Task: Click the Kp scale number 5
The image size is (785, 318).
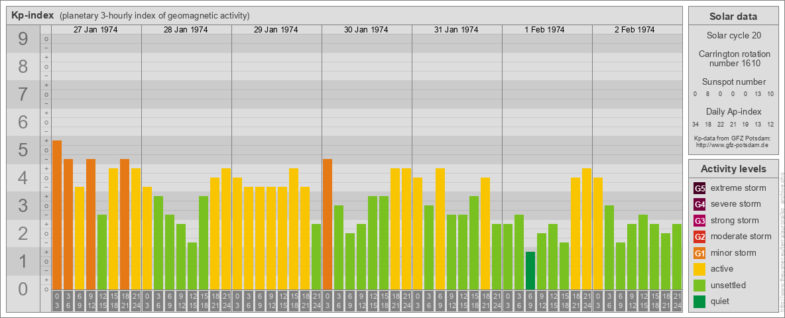Action: click(x=23, y=150)
